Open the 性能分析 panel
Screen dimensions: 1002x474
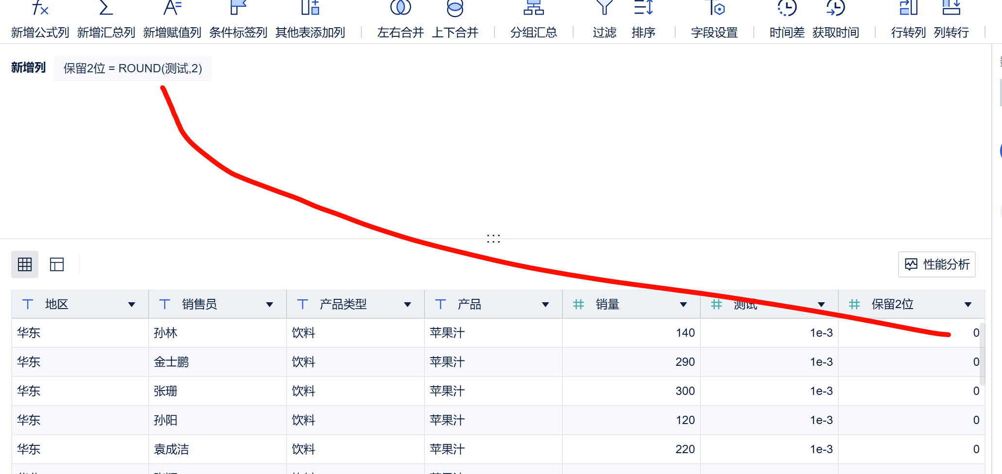(937, 264)
